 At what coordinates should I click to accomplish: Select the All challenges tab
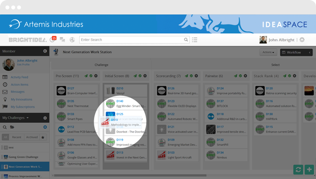pos(6,137)
